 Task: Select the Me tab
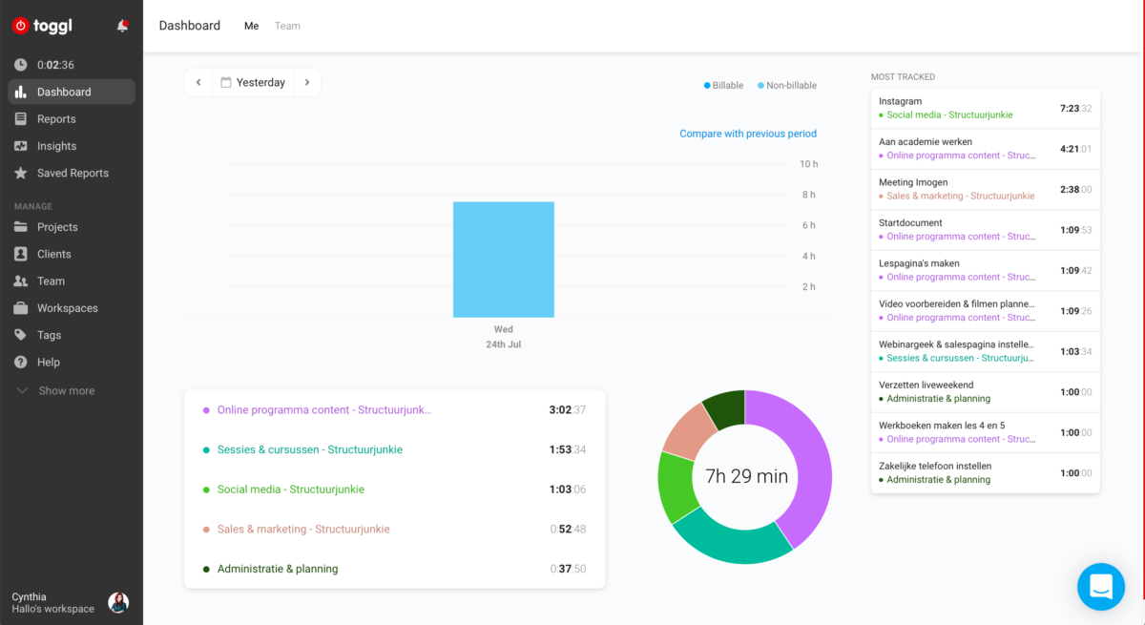click(x=251, y=26)
